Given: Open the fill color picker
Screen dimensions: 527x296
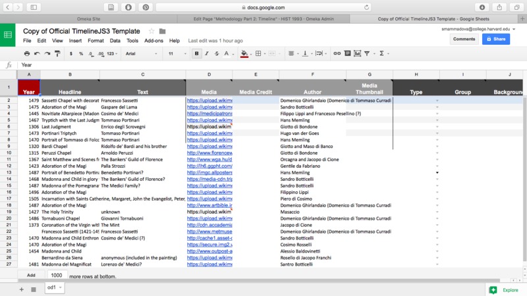Looking at the screenshot, I should (244, 54).
